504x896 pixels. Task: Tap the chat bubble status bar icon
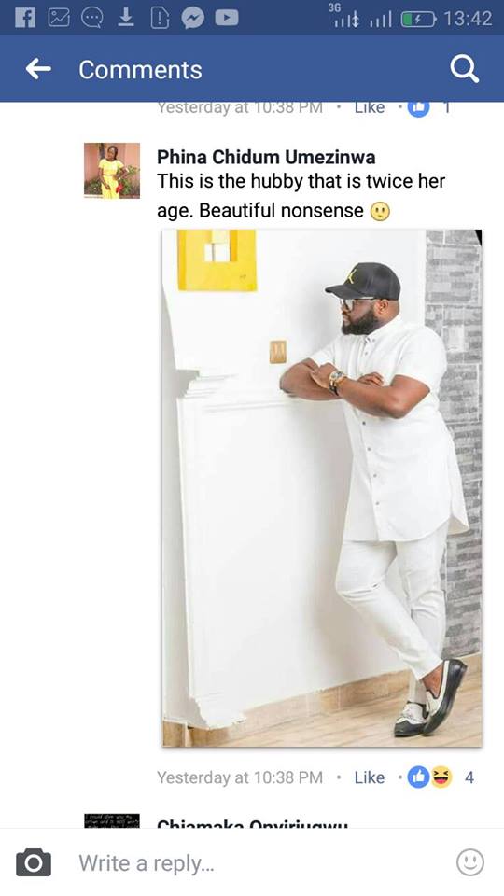91,19
